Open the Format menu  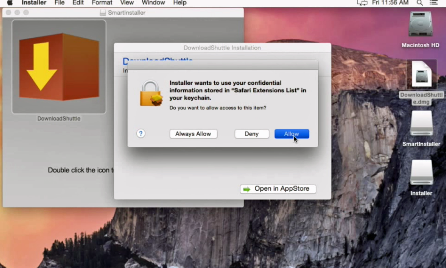pyautogui.click(x=102, y=3)
